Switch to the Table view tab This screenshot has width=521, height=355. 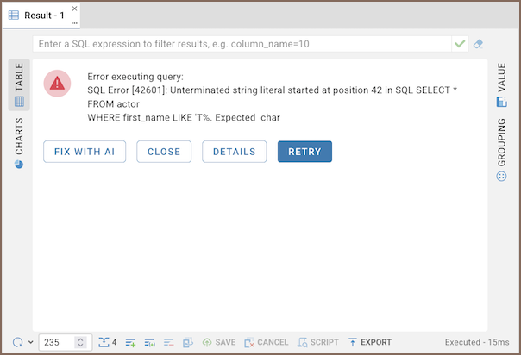click(19, 85)
